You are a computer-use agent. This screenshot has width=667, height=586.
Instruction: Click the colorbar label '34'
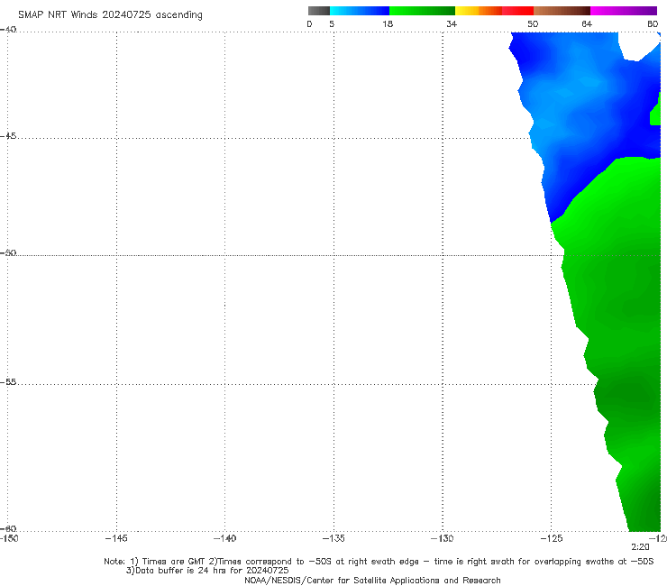452,23
